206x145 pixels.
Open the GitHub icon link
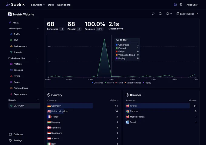coord(181,5)
